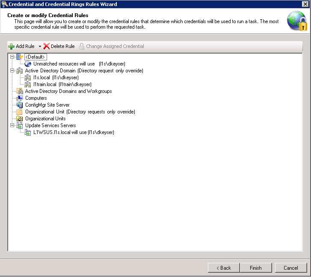Open the Add Rule dropdown arrow
The height and width of the screenshot is (277, 311).
40,47
